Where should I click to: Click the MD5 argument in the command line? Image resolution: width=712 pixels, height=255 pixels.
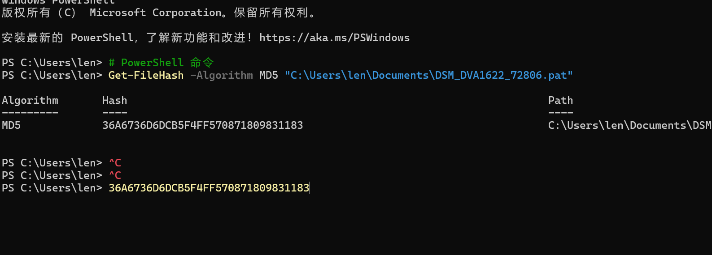(x=268, y=75)
